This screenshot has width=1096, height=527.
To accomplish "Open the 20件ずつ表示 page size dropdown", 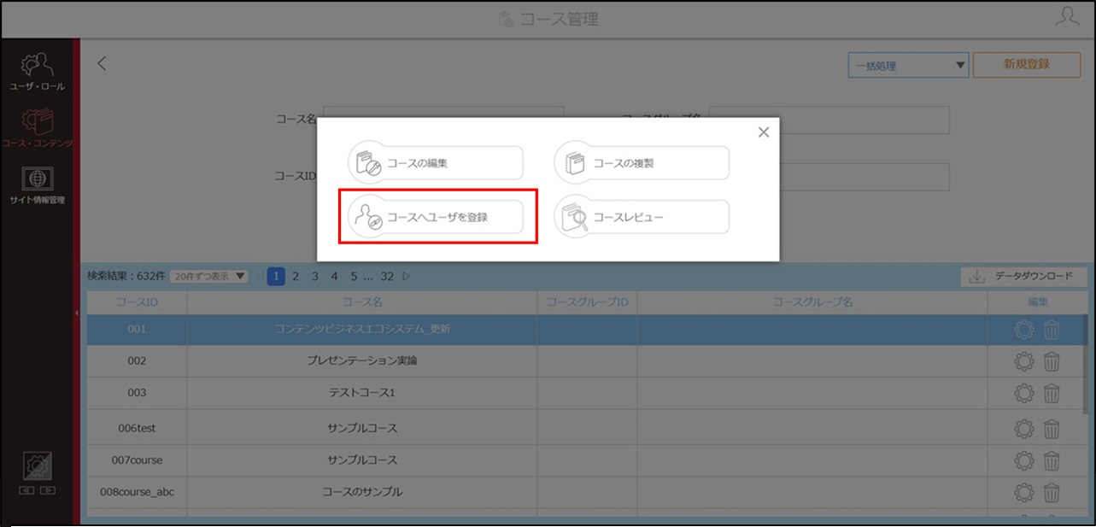I will [208, 276].
